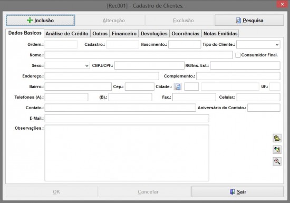Open city search icon next to Cidade
This screenshot has height=203, width=290.
click(178, 86)
